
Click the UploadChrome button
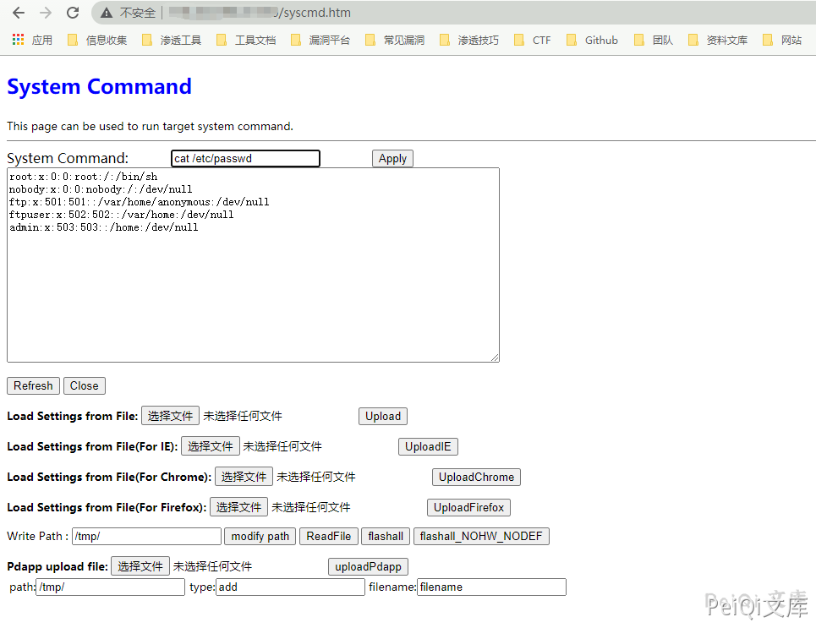pos(476,477)
